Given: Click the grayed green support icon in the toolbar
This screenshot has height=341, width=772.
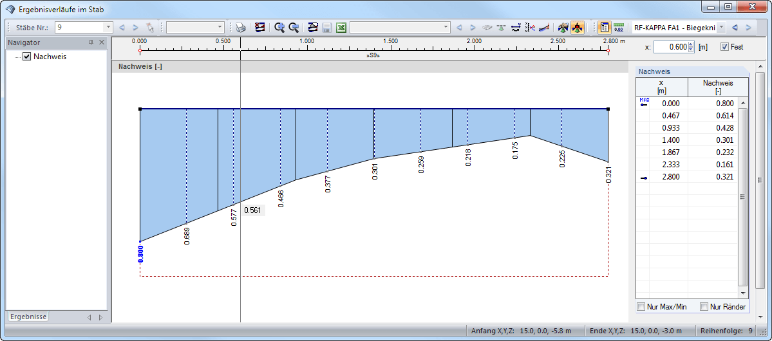Looking at the screenshot, I should point(501,28).
